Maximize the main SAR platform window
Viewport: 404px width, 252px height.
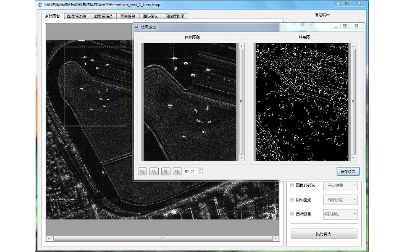tap(347, 3)
